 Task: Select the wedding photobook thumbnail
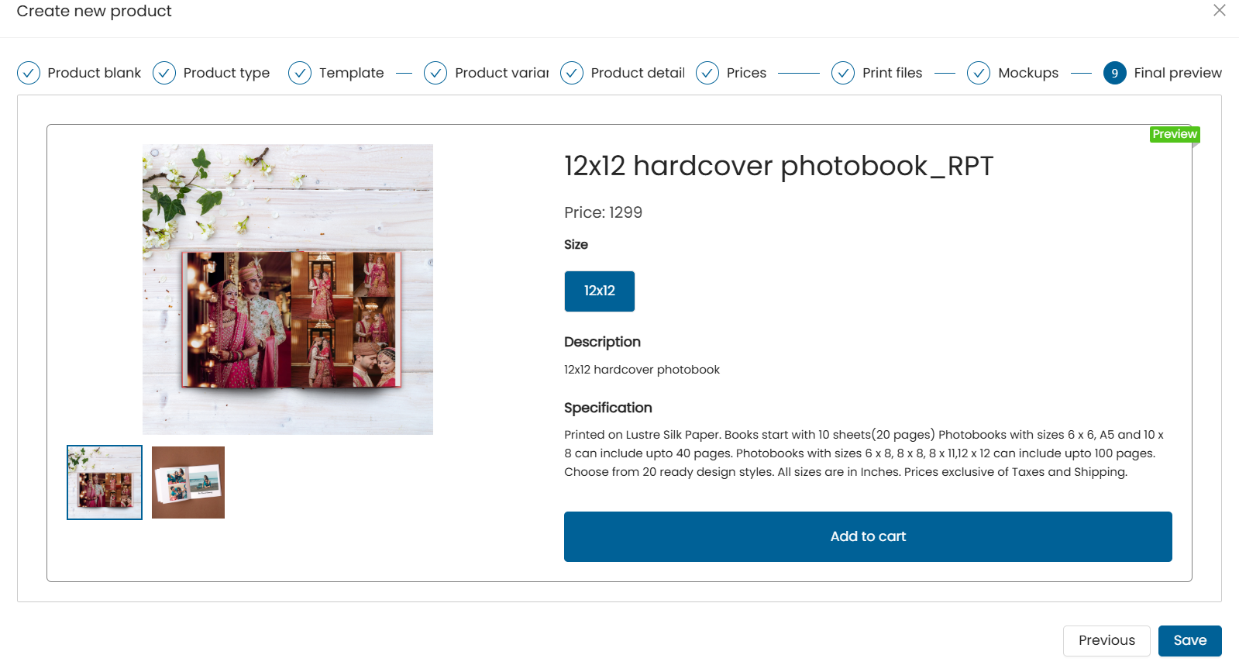pyautogui.click(x=105, y=482)
